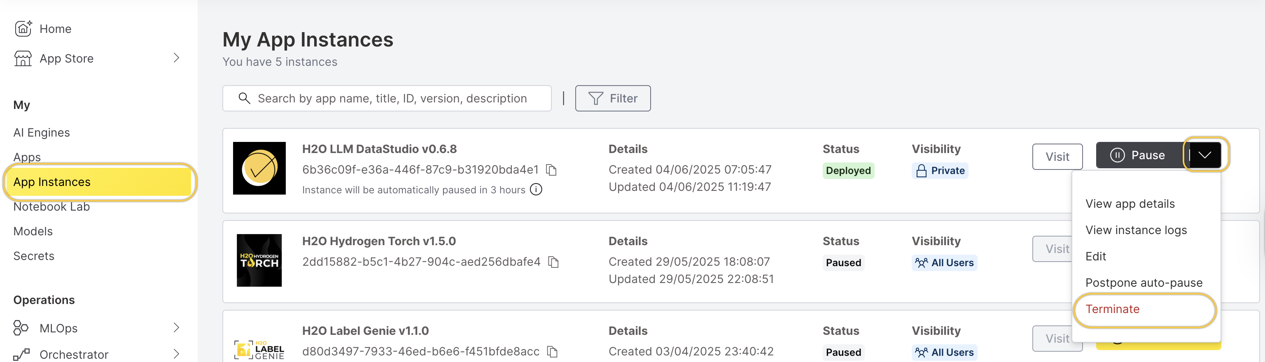This screenshot has width=1265, height=362.
Task: Click Hydrogen Torch Paused status badge
Action: [843, 262]
